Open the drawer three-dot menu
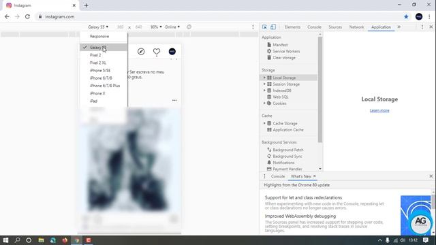Screen dimensions: 436x245 point(264,176)
